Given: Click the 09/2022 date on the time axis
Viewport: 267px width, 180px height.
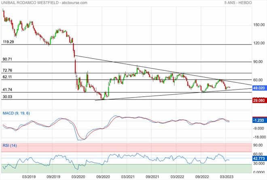Looking at the screenshot, I should point(202,177).
